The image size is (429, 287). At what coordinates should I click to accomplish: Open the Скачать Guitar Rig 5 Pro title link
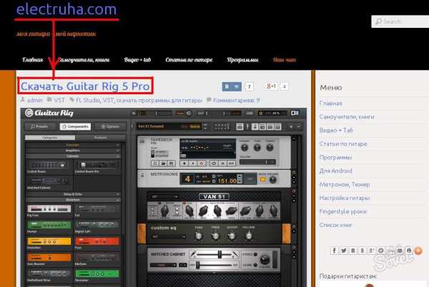pyautogui.click(x=85, y=86)
